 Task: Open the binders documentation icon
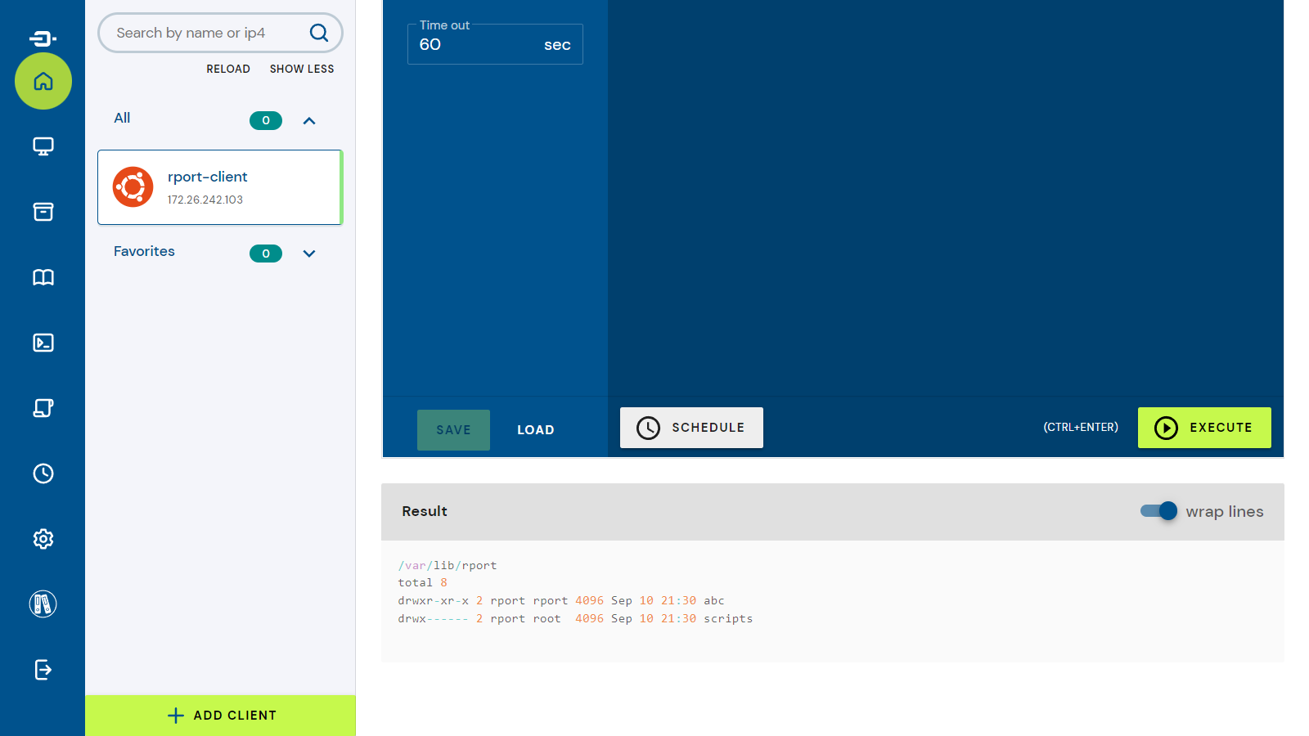point(43,604)
